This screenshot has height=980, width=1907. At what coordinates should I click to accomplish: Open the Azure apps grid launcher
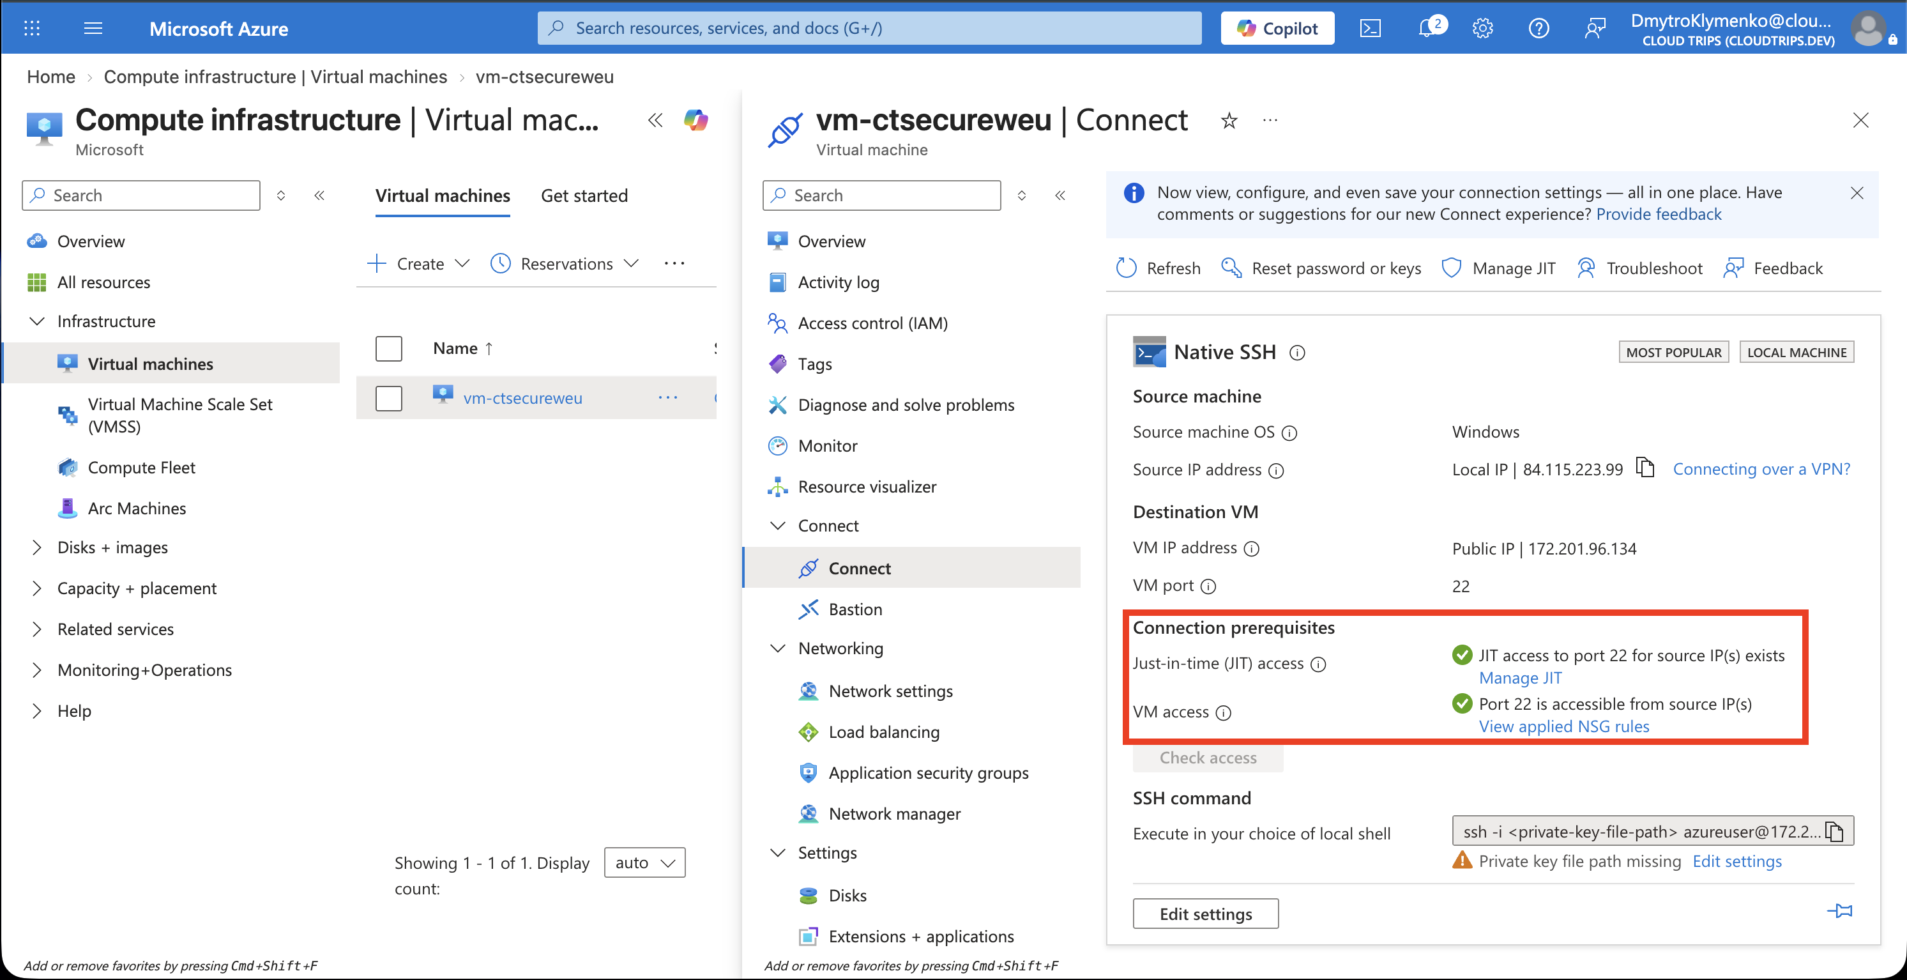[x=32, y=28]
